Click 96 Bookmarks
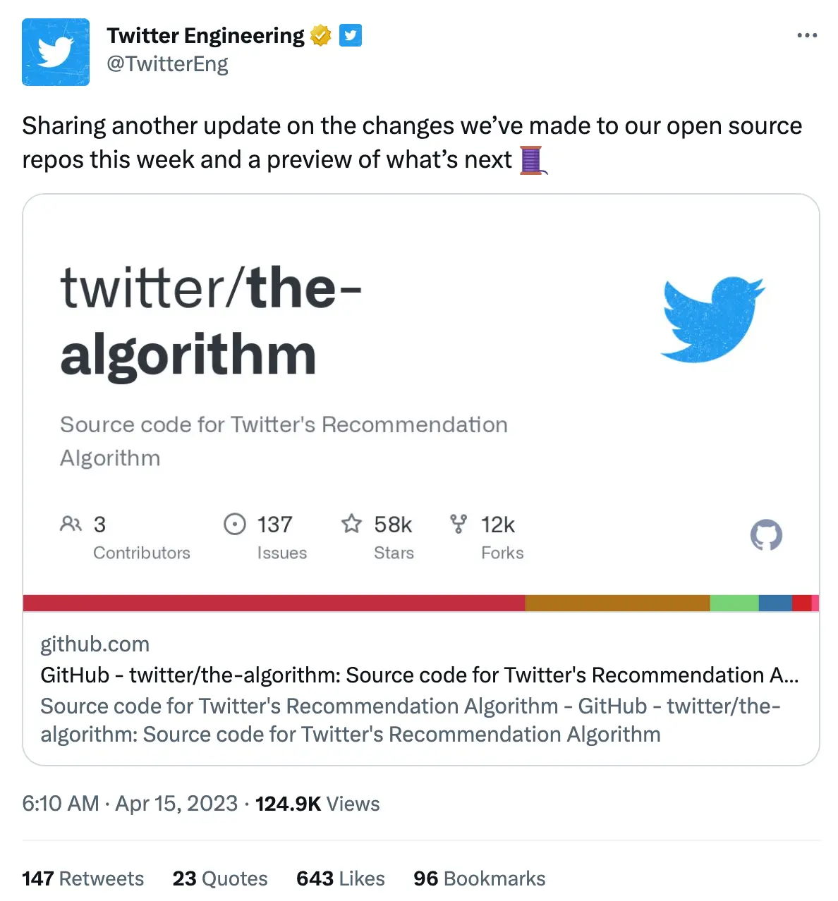838x901 pixels. click(x=478, y=878)
